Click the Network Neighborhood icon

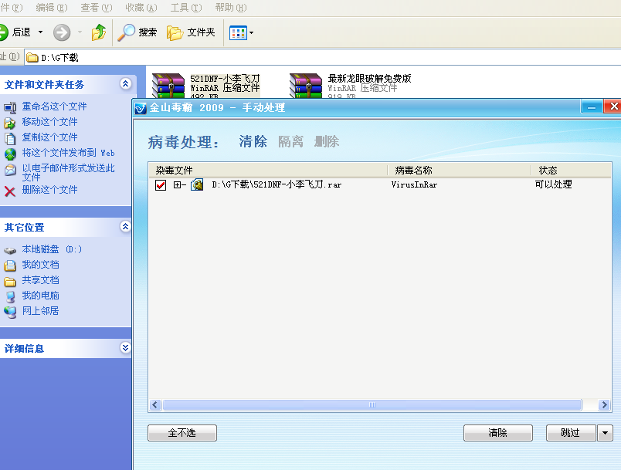(x=10, y=312)
